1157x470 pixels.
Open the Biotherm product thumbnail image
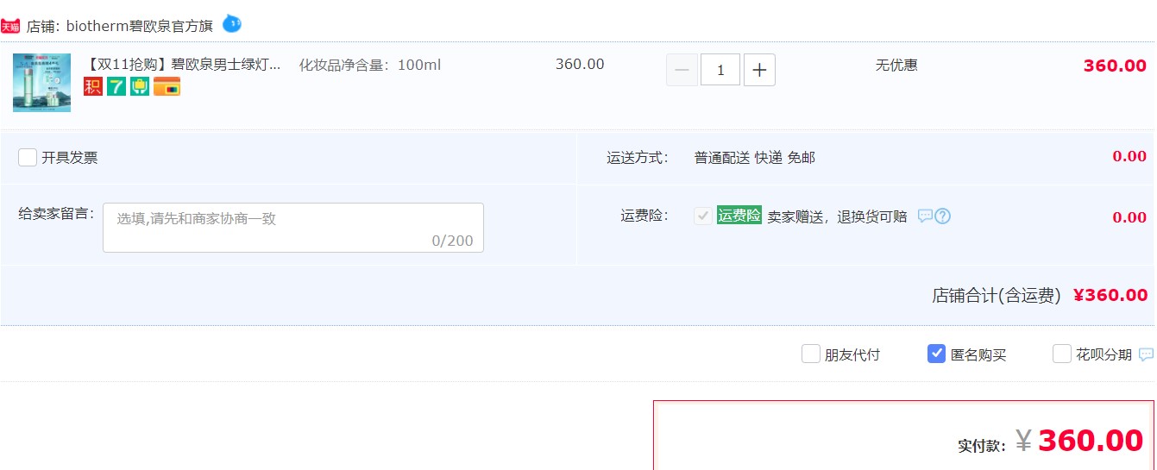click(41, 83)
